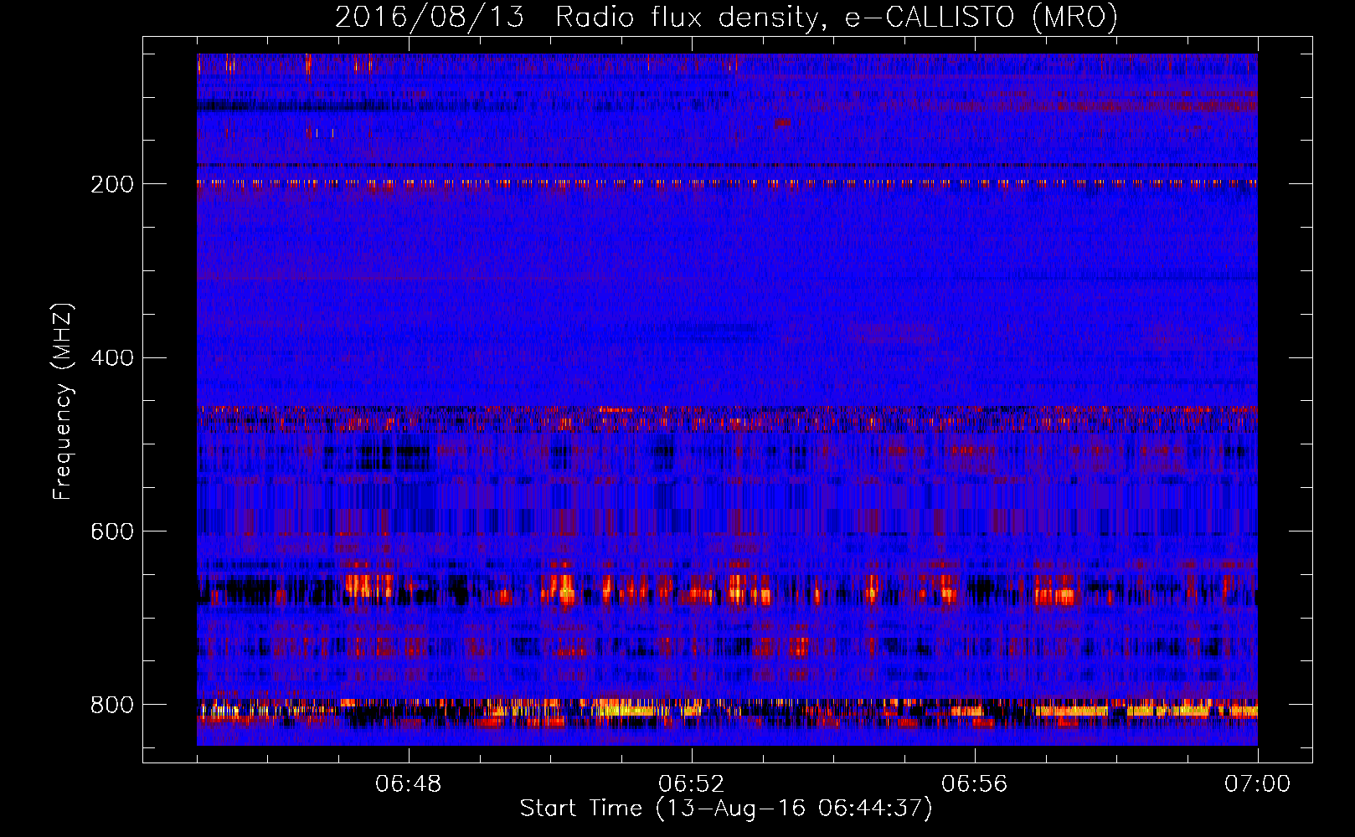Click the 06:52 time tick label
The width and height of the screenshot is (1355, 837).
(692, 784)
